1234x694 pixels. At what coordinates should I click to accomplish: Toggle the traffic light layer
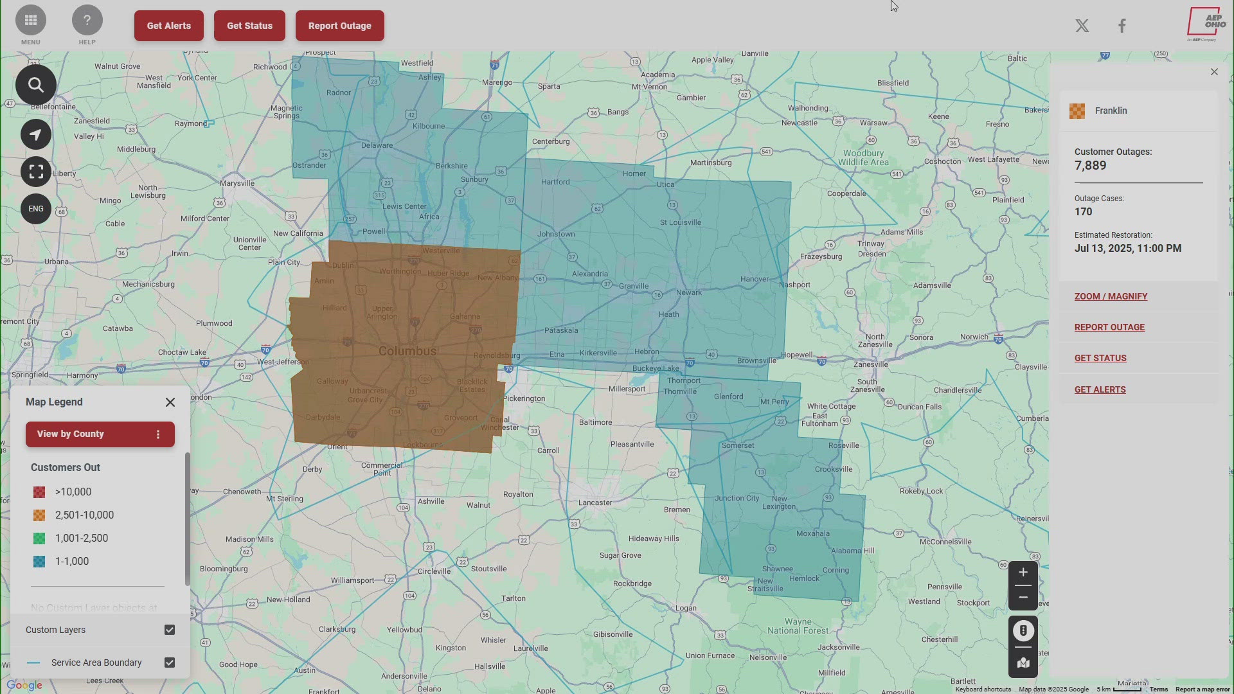(x=1023, y=631)
